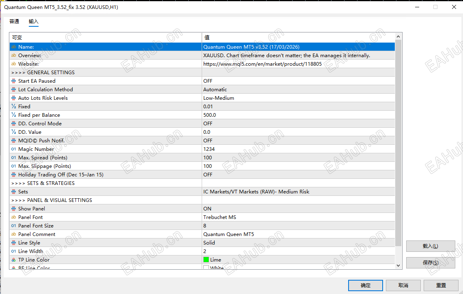Image resolution: width=463 pixels, height=294 pixels.
Task: Confirm settings with the 确定 button
Action: (366, 285)
